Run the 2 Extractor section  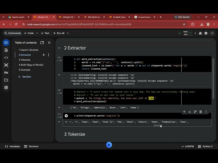44,55
